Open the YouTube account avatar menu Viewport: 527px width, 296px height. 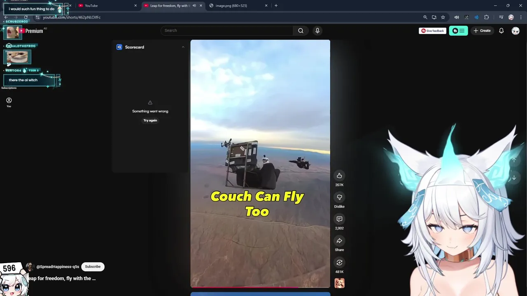(515, 30)
